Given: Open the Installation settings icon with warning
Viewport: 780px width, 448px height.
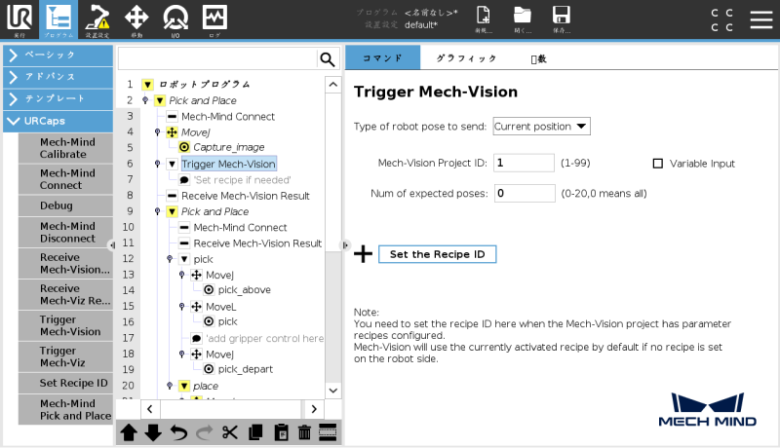Looking at the screenshot, I should (97, 19).
